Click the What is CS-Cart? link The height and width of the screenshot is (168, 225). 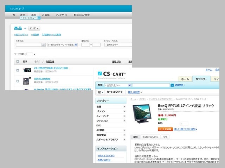(106, 155)
